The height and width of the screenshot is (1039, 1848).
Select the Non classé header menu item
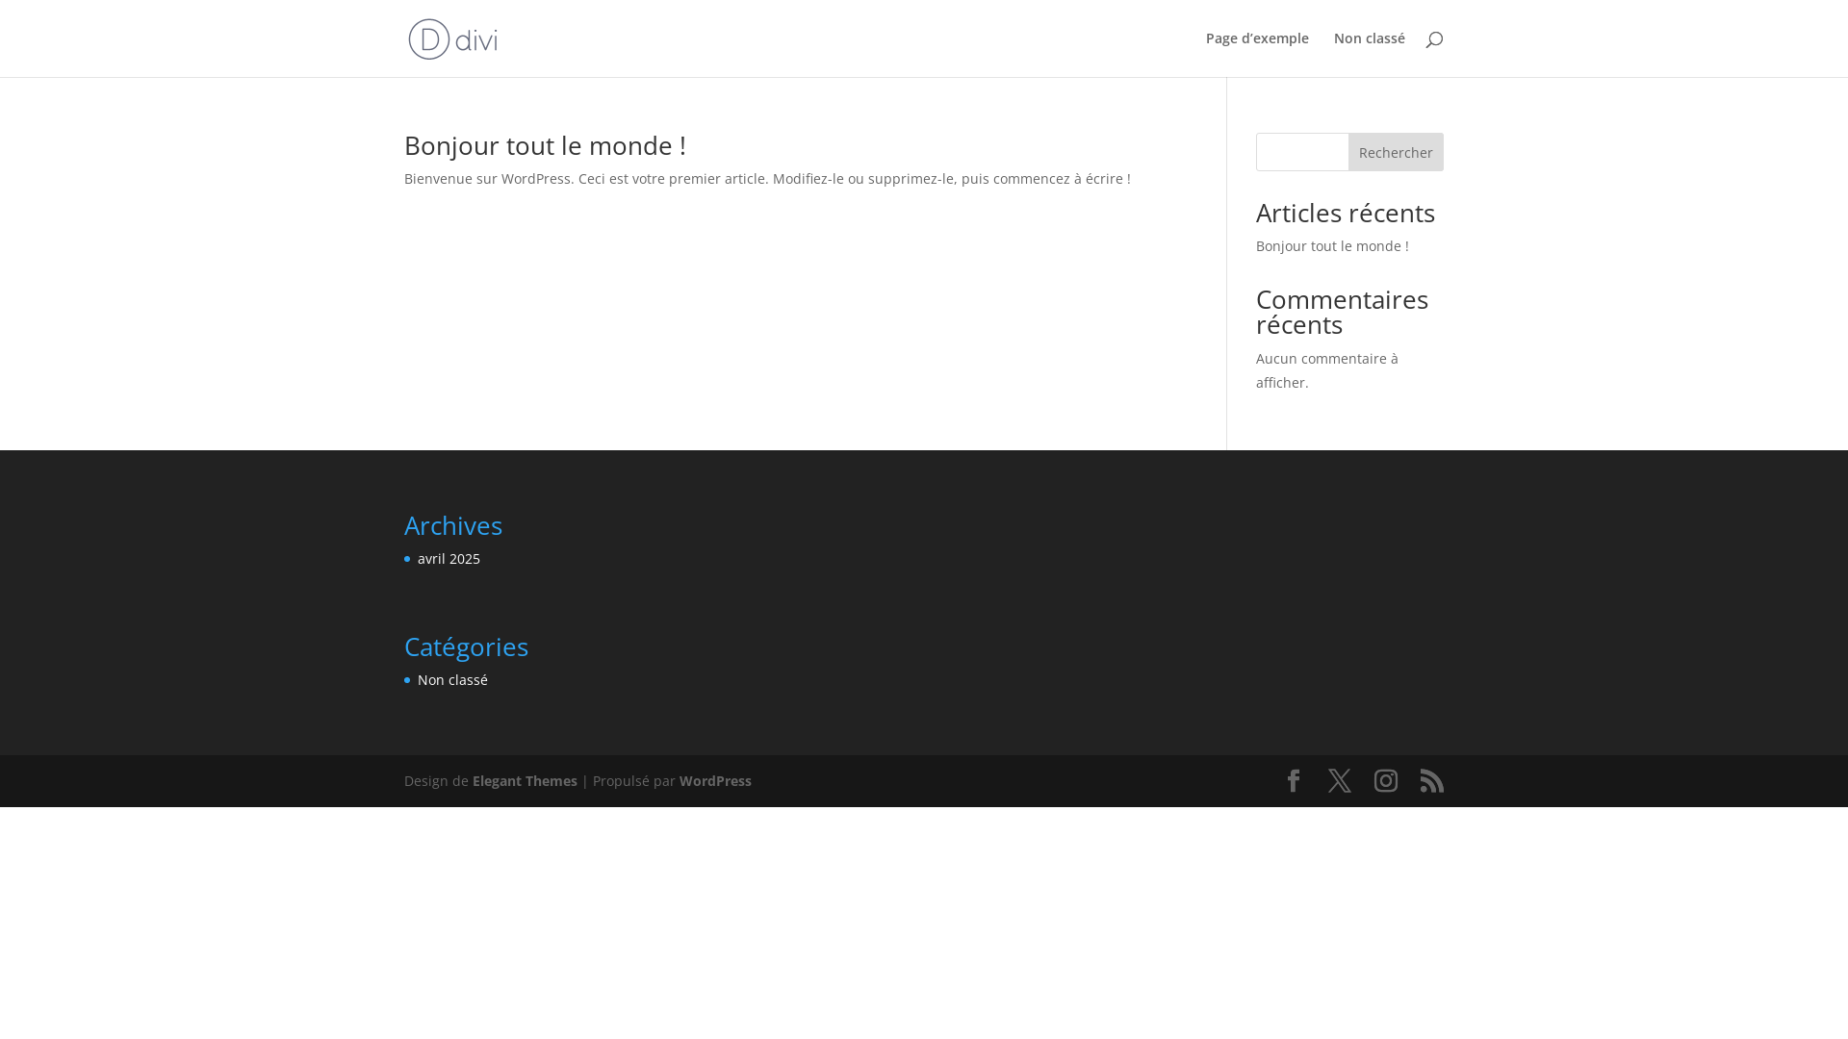pyautogui.click(x=1369, y=38)
